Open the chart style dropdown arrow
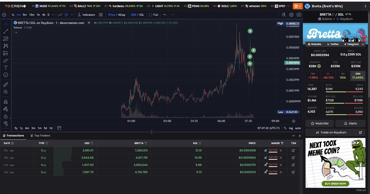This screenshot has width=370, height=194. coord(72,15)
